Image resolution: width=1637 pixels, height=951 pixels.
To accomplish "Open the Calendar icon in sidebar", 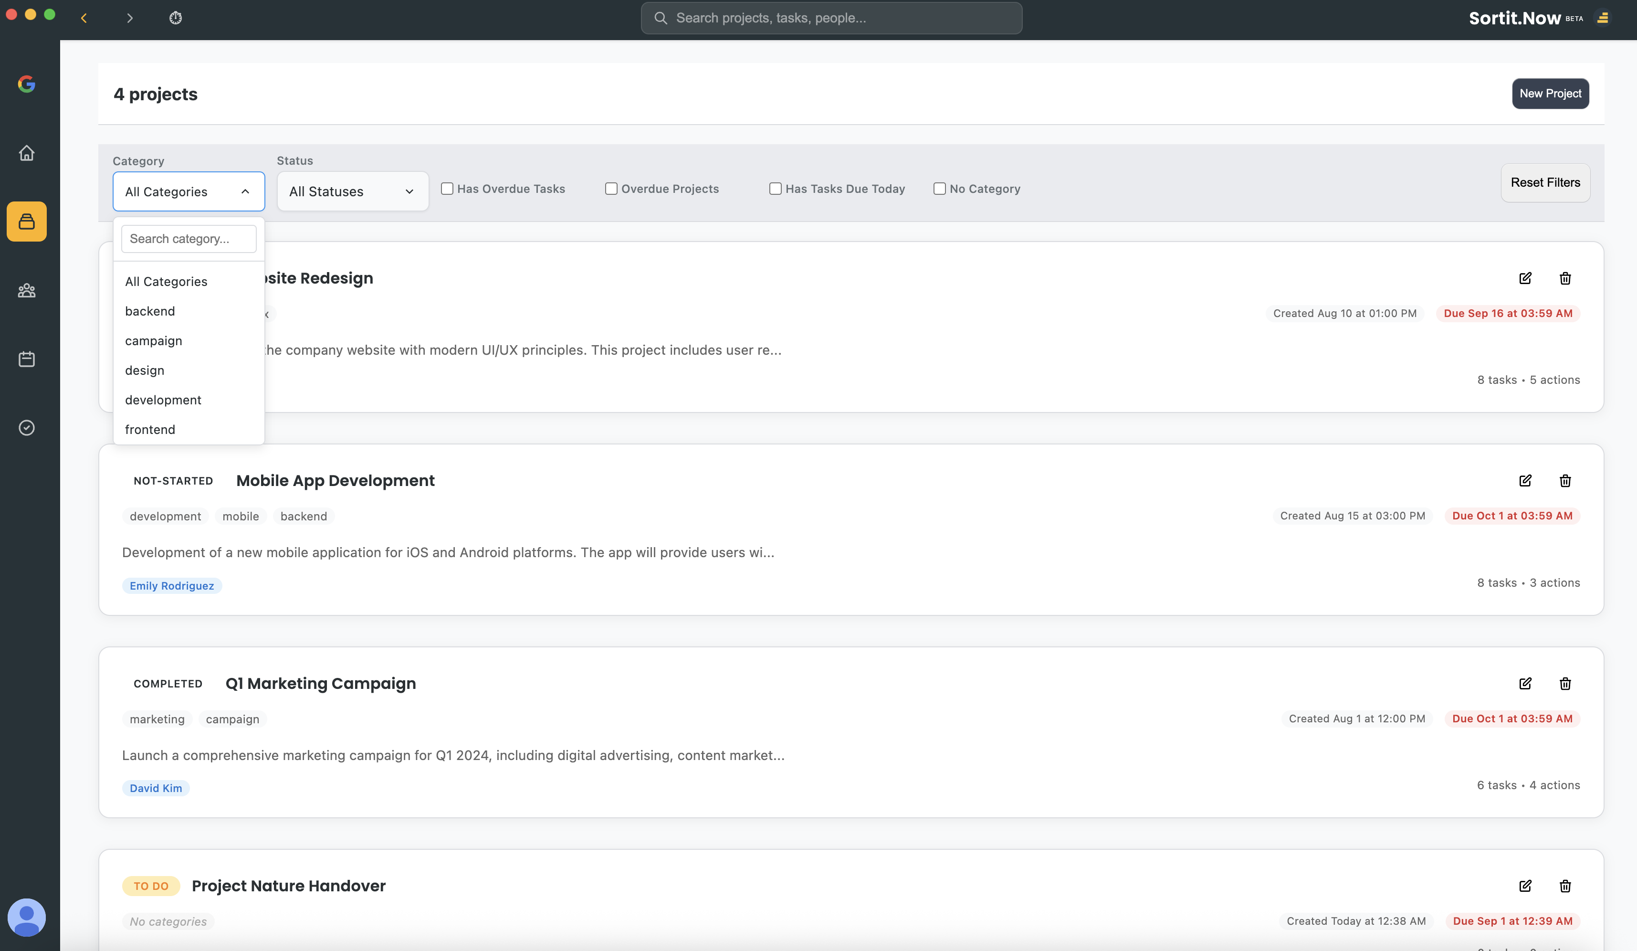I will coord(27,359).
